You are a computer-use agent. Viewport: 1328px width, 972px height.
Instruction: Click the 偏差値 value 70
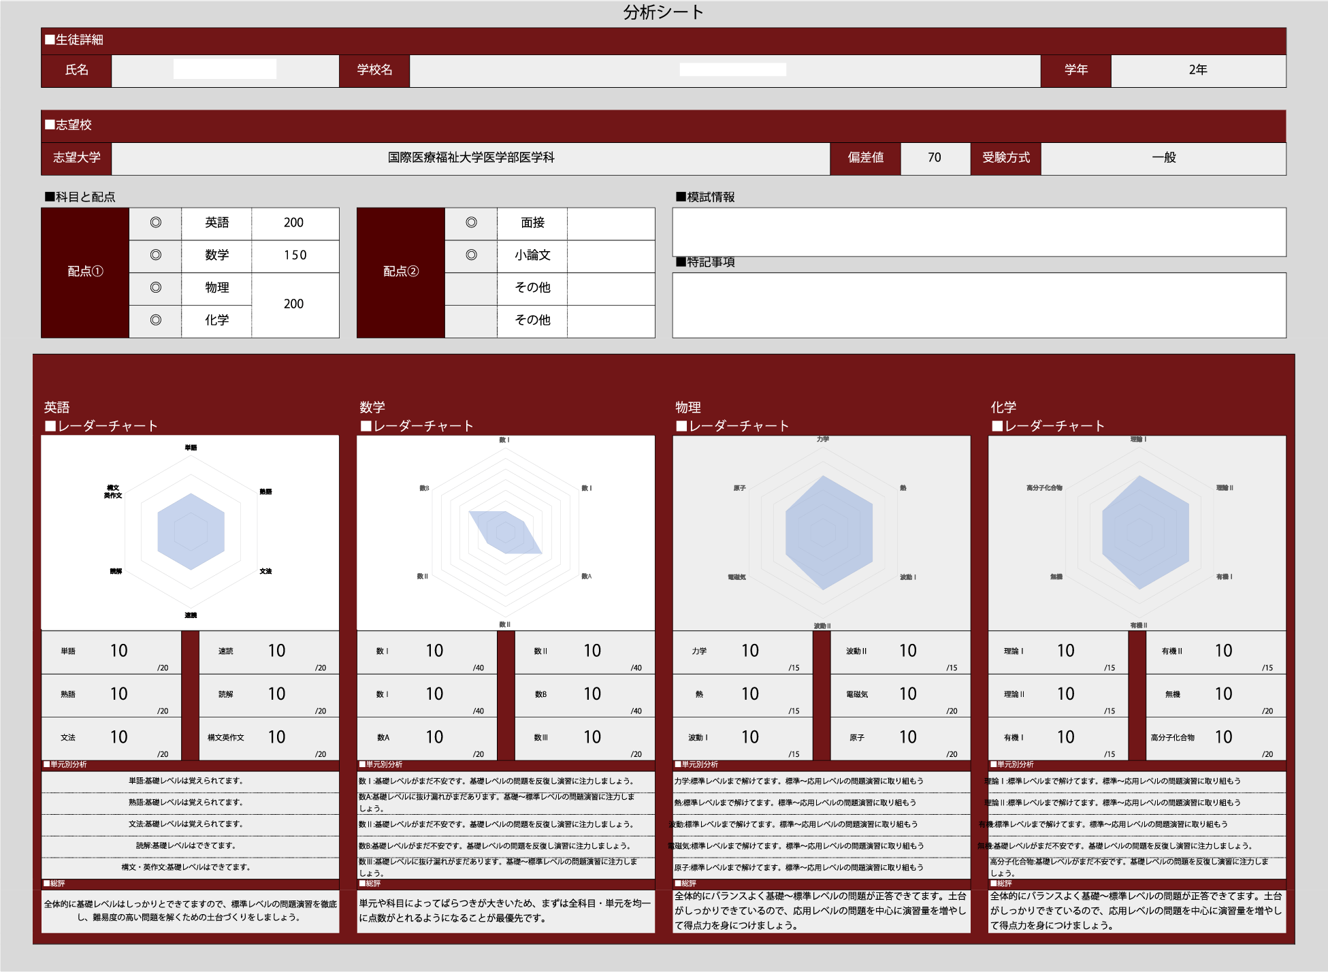(x=935, y=158)
